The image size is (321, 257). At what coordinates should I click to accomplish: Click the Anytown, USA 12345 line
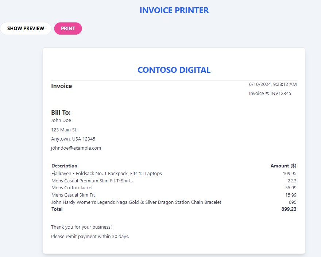pyautogui.click(x=73, y=139)
